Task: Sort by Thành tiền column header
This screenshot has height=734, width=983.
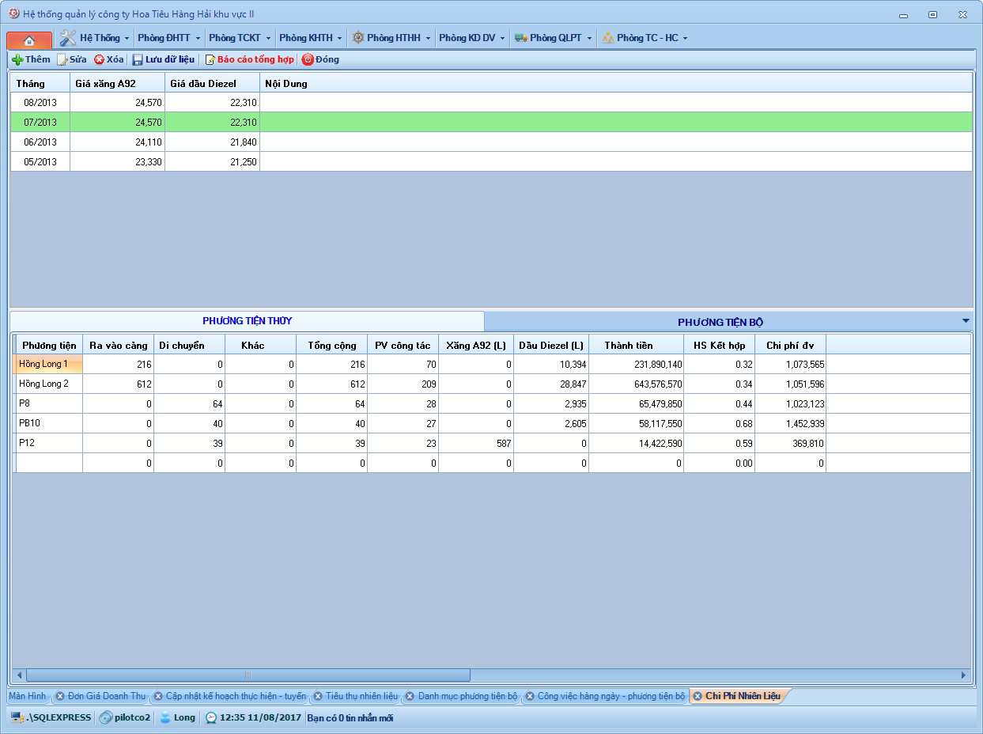Action: [628, 346]
